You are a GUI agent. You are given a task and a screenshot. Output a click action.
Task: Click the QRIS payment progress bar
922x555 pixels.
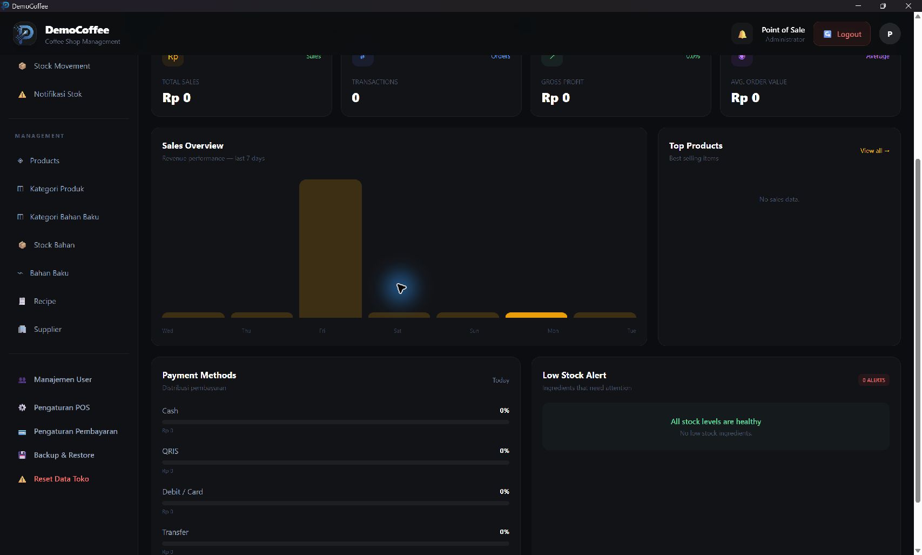335,463
